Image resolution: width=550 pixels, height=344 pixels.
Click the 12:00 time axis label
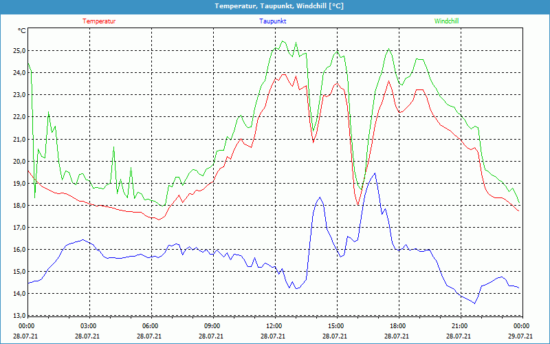pyautogui.click(x=274, y=326)
